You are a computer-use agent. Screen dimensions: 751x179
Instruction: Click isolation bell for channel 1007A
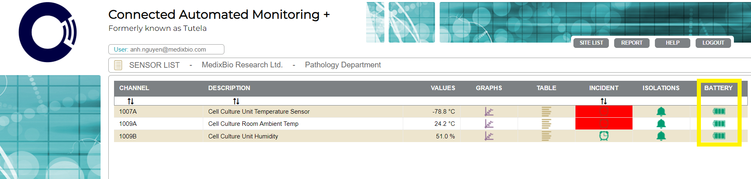(661, 112)
